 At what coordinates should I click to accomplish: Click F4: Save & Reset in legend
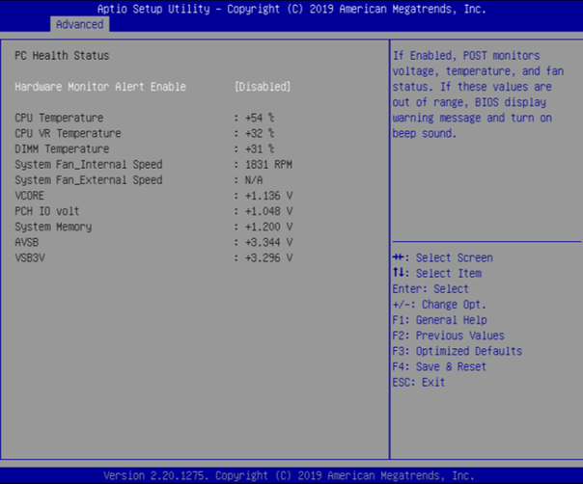pyautogui.click(x=439, y=366)
